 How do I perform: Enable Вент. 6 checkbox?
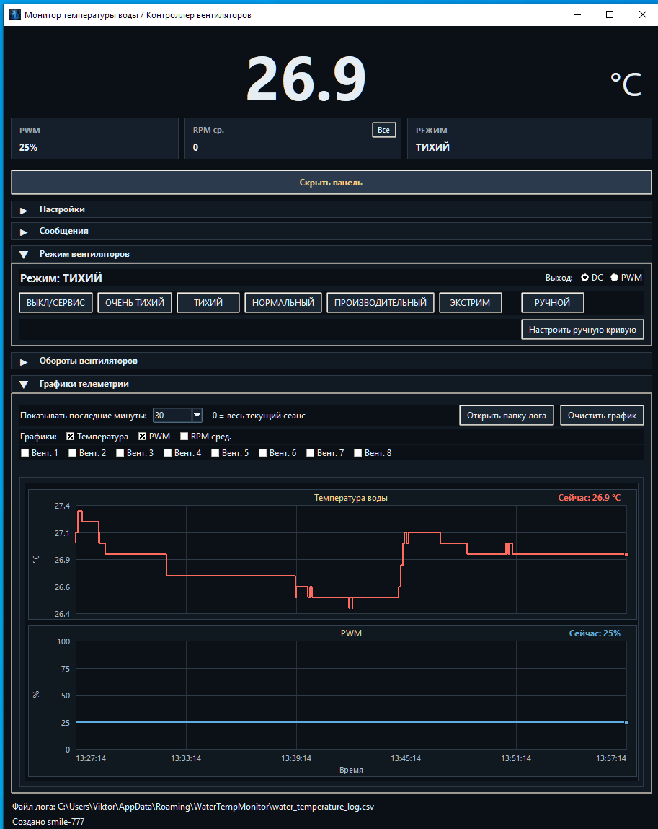click(x=262, y=453)
